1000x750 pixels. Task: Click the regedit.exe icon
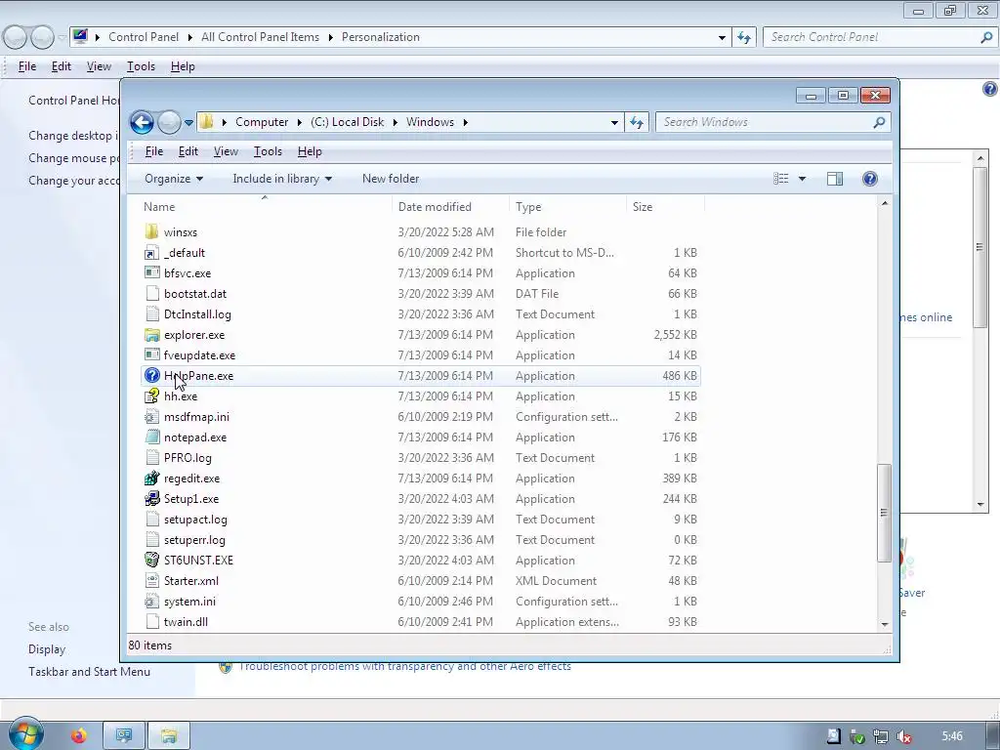(x=151, y=479)
